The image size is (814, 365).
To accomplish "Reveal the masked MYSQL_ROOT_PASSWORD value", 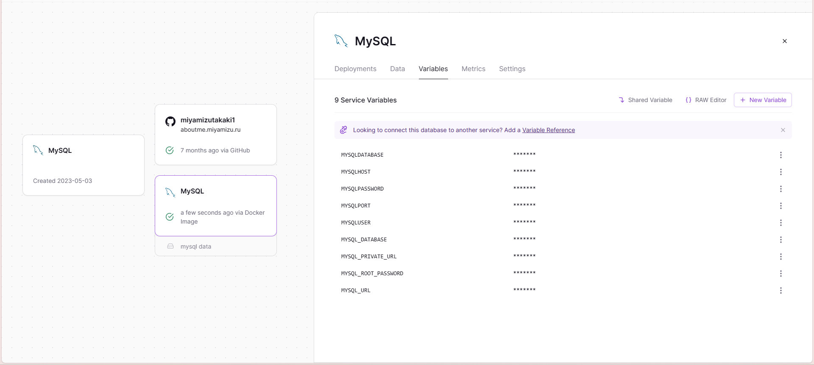I will pos(524,273).
